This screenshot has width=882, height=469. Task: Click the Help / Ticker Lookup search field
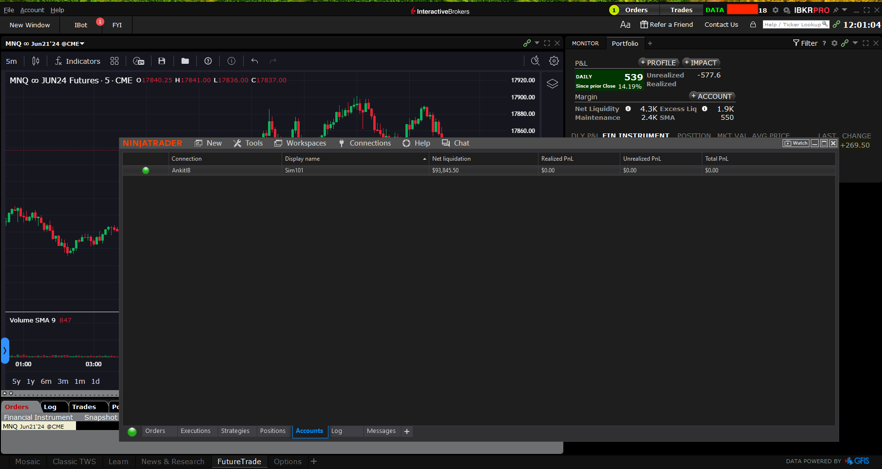coord(796,24)
